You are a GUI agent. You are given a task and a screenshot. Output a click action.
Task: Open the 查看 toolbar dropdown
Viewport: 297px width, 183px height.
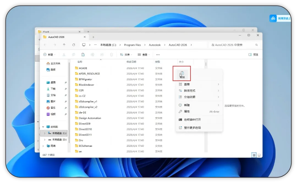click(x=144, y=54)
